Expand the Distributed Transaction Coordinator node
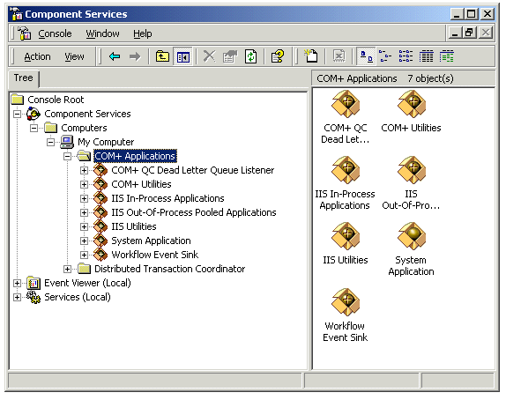The width and height of the screenshot is (506, 400). coord(68,269)
